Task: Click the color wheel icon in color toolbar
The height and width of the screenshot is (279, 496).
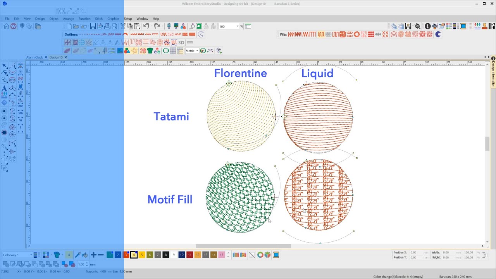Action: pos(260,255)
